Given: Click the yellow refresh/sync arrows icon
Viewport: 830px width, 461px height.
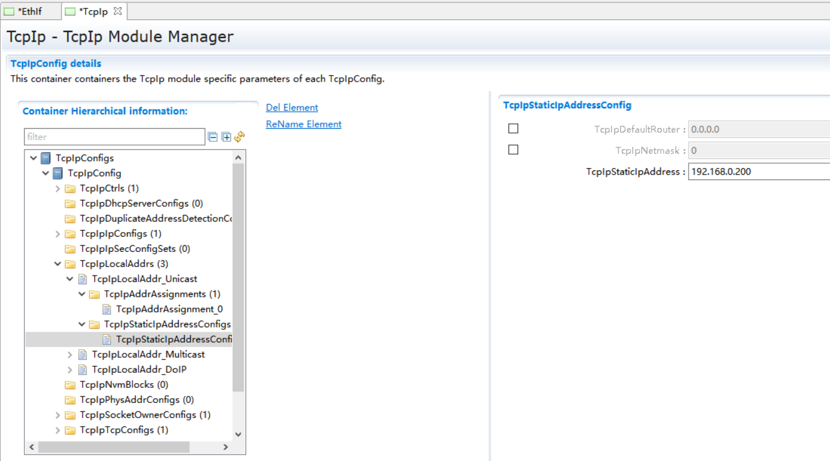Looking at the screenshot, I should pyautogui.click(x=239, y=137).
